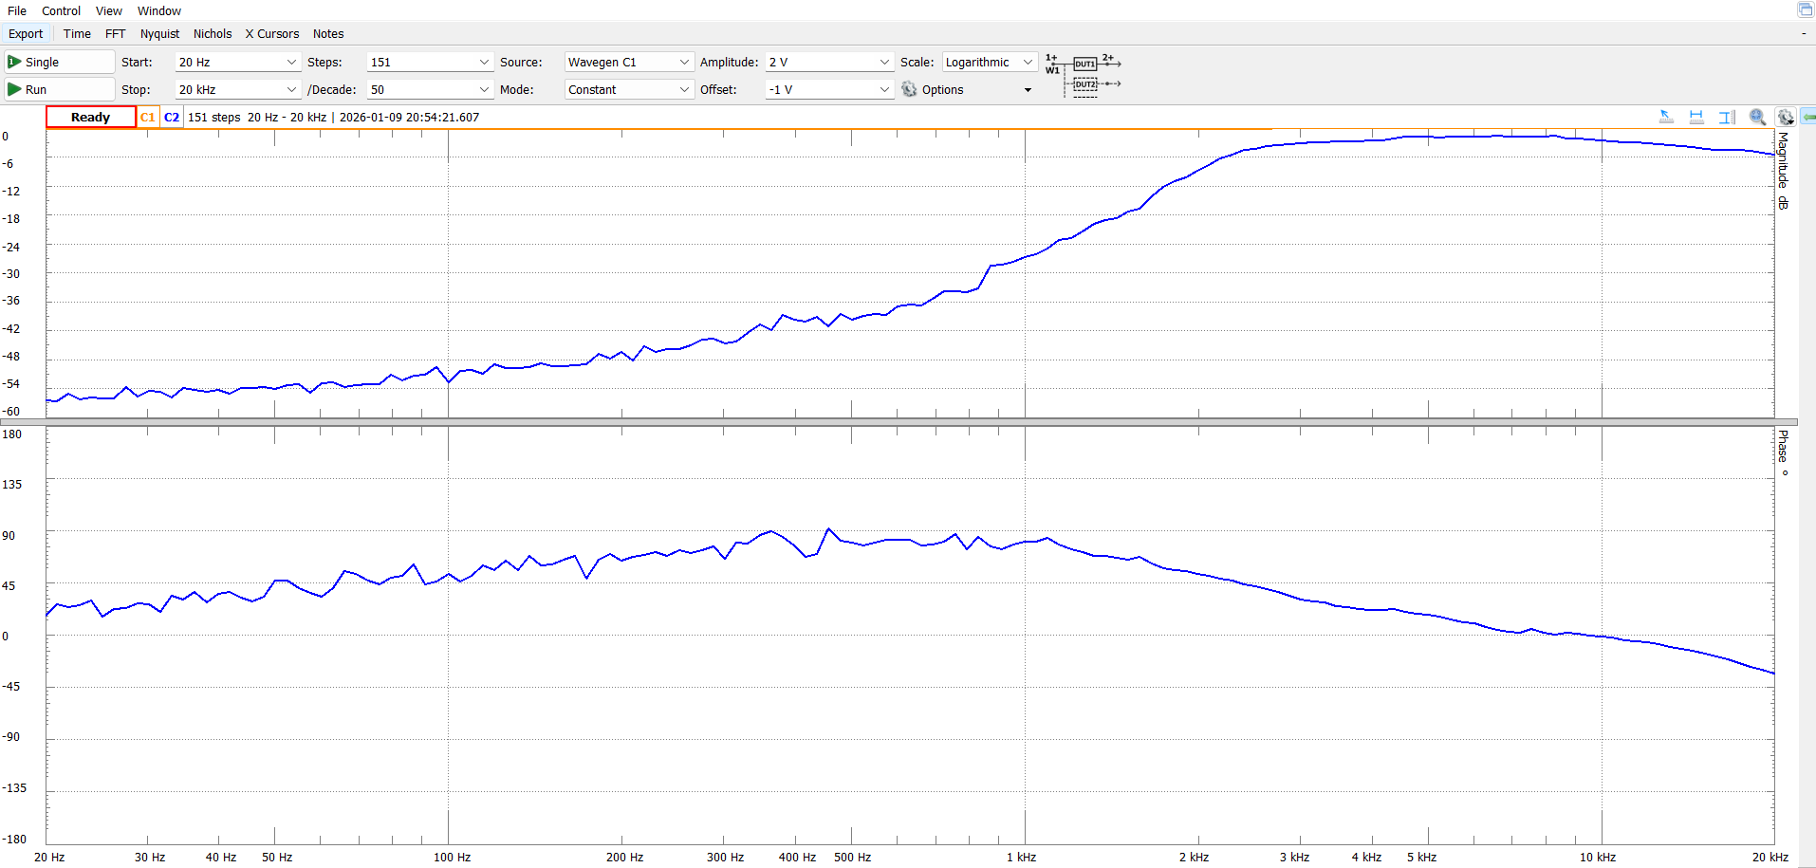The image size is (1816, 868).
Task: Click the magnifier zoom-fit icon
Action: [x=1757, y=117]
